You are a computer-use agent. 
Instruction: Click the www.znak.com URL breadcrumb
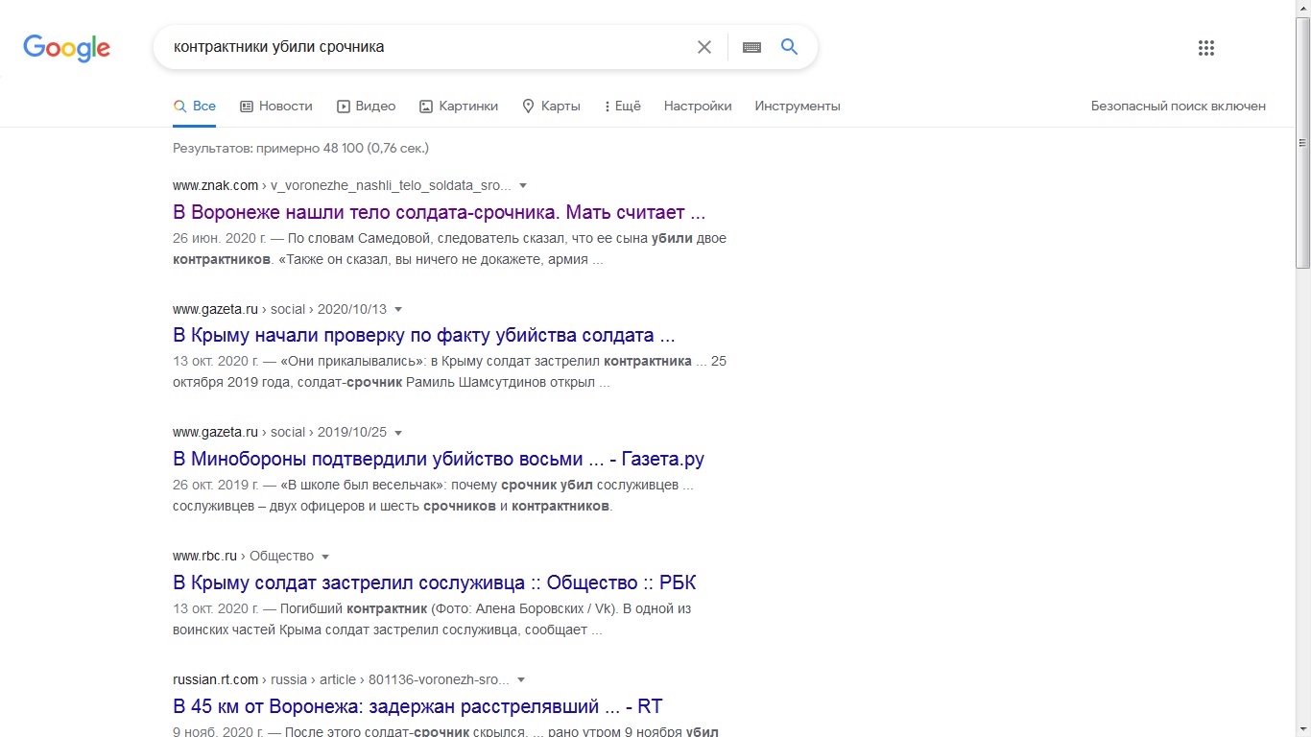click(342, 185)
